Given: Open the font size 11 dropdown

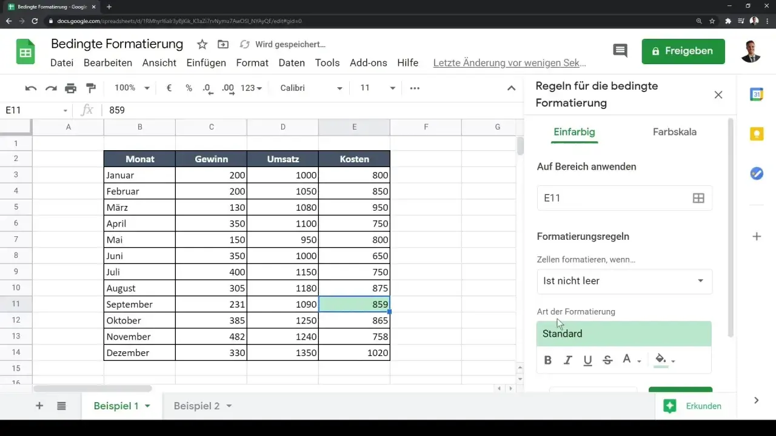Looking at the screenshot, I should pos(378,88).
